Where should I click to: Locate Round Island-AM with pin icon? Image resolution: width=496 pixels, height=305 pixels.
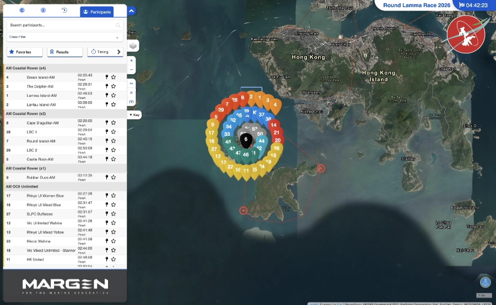point(106,141)
